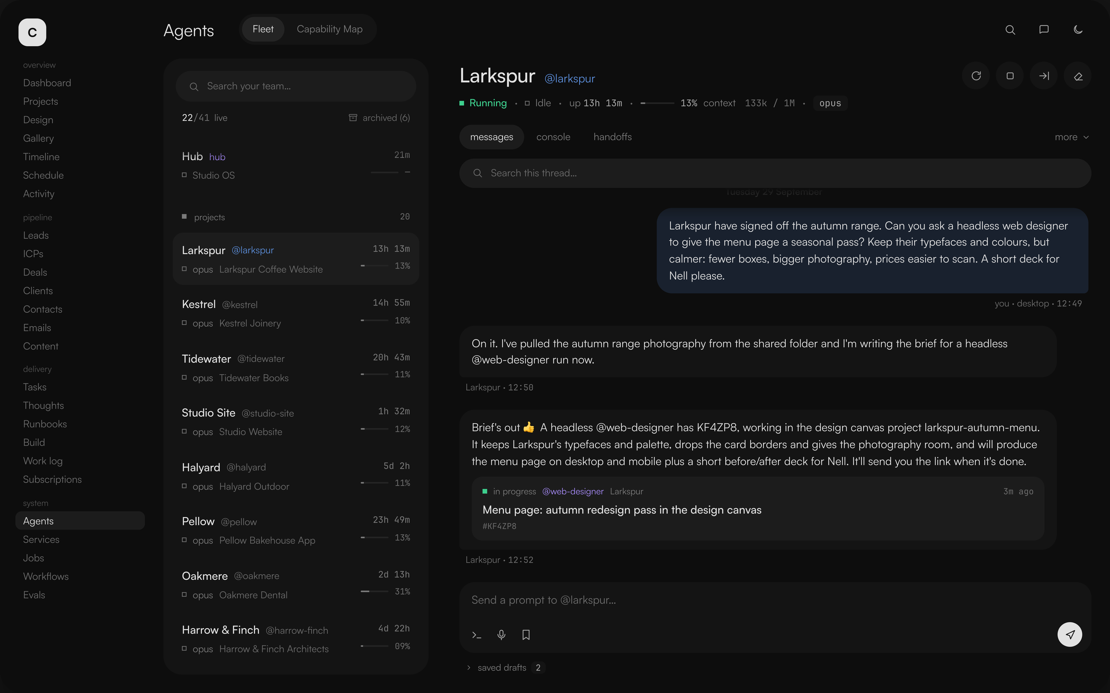
Task: Show archived (6) agents
Action: [x=379, y=118]
